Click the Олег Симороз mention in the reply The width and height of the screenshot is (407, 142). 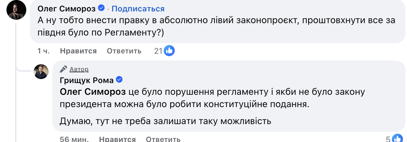(x=93, y=92)
